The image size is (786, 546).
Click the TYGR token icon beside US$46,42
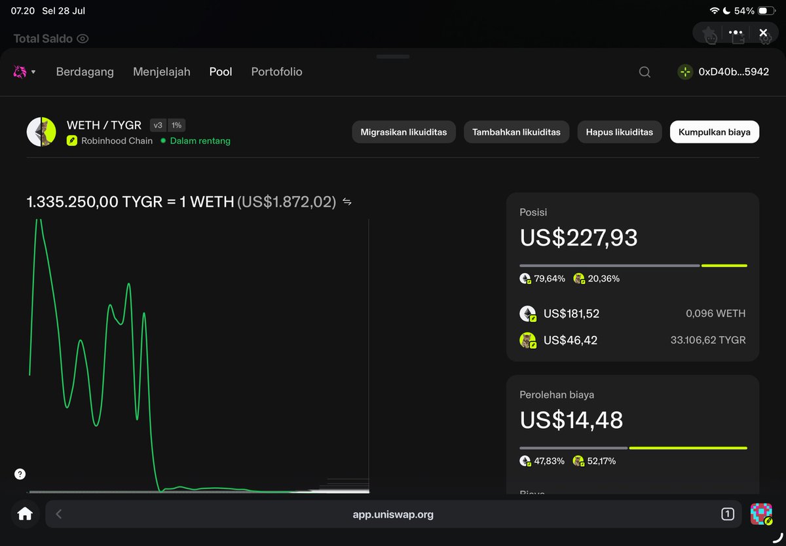[x=528, y=340]
